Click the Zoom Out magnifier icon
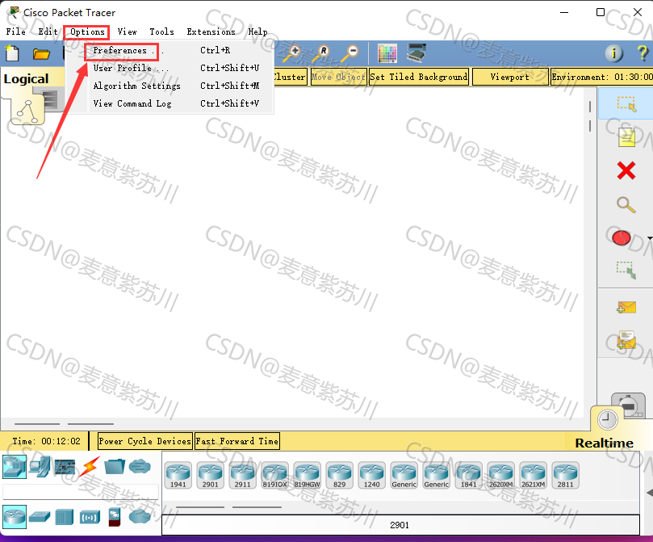The image size is (653, 542). (350, 53)
